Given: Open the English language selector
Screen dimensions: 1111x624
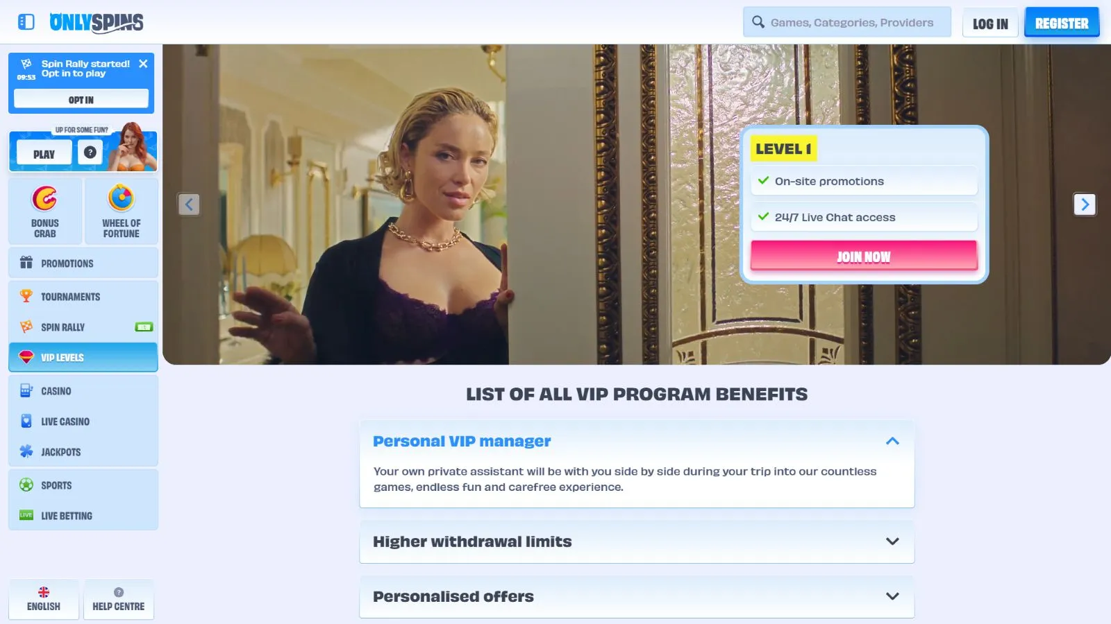Looking at the screenshot, I should click(x=44, y=599).
